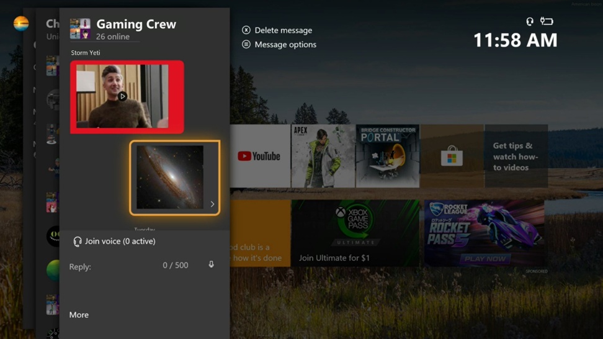Click the Gaming Crew group avatar
This screenshot has width=603, height=339.
pyautogui.click(x=80, y=29)
